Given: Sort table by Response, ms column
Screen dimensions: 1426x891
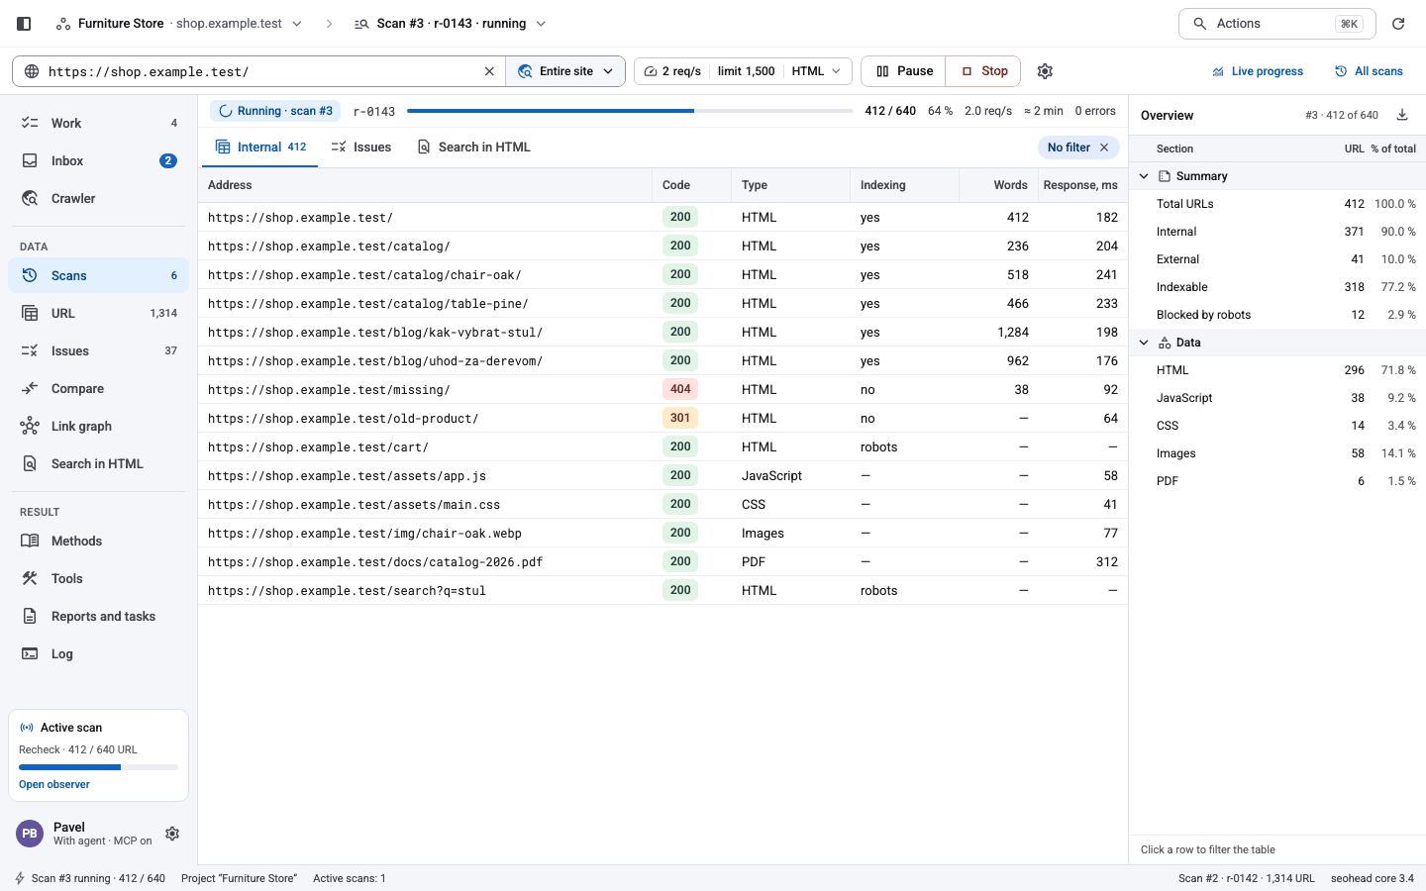Looking at the screenshot, I should pyautogui.click(x=1080, y=185).
